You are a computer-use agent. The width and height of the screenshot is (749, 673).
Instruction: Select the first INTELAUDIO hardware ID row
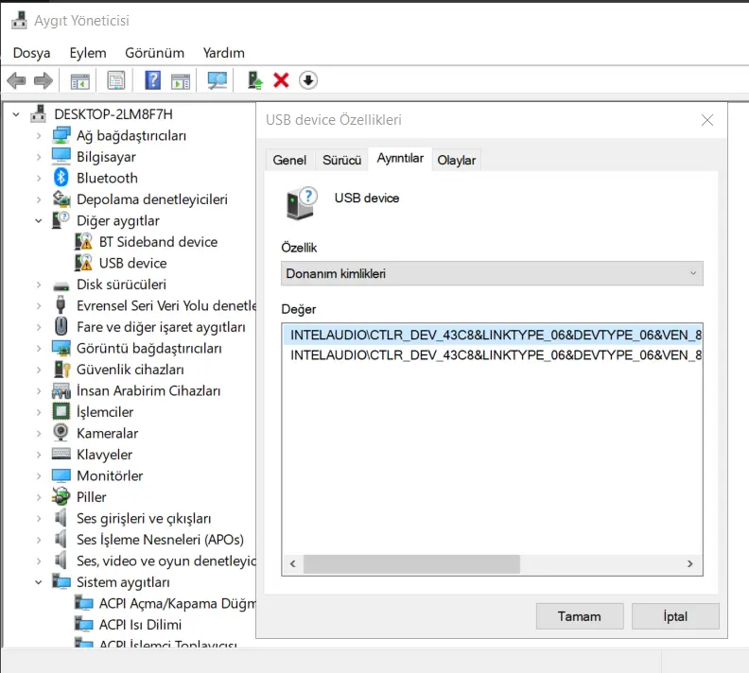tap(493, 335)
